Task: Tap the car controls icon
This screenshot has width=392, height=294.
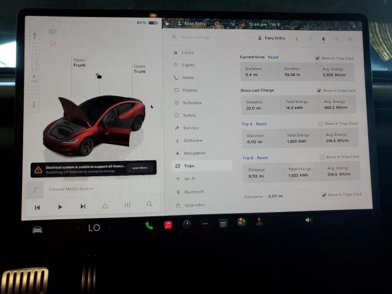Action: [37, 230]
